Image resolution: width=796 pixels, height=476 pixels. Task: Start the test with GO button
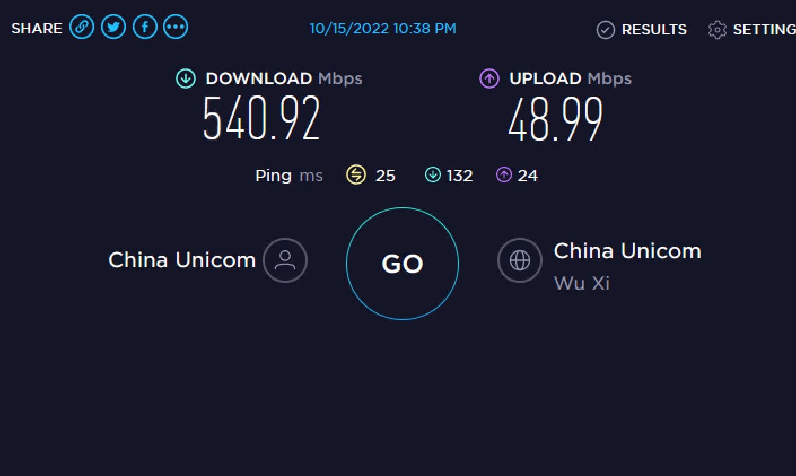coord(403,264)
